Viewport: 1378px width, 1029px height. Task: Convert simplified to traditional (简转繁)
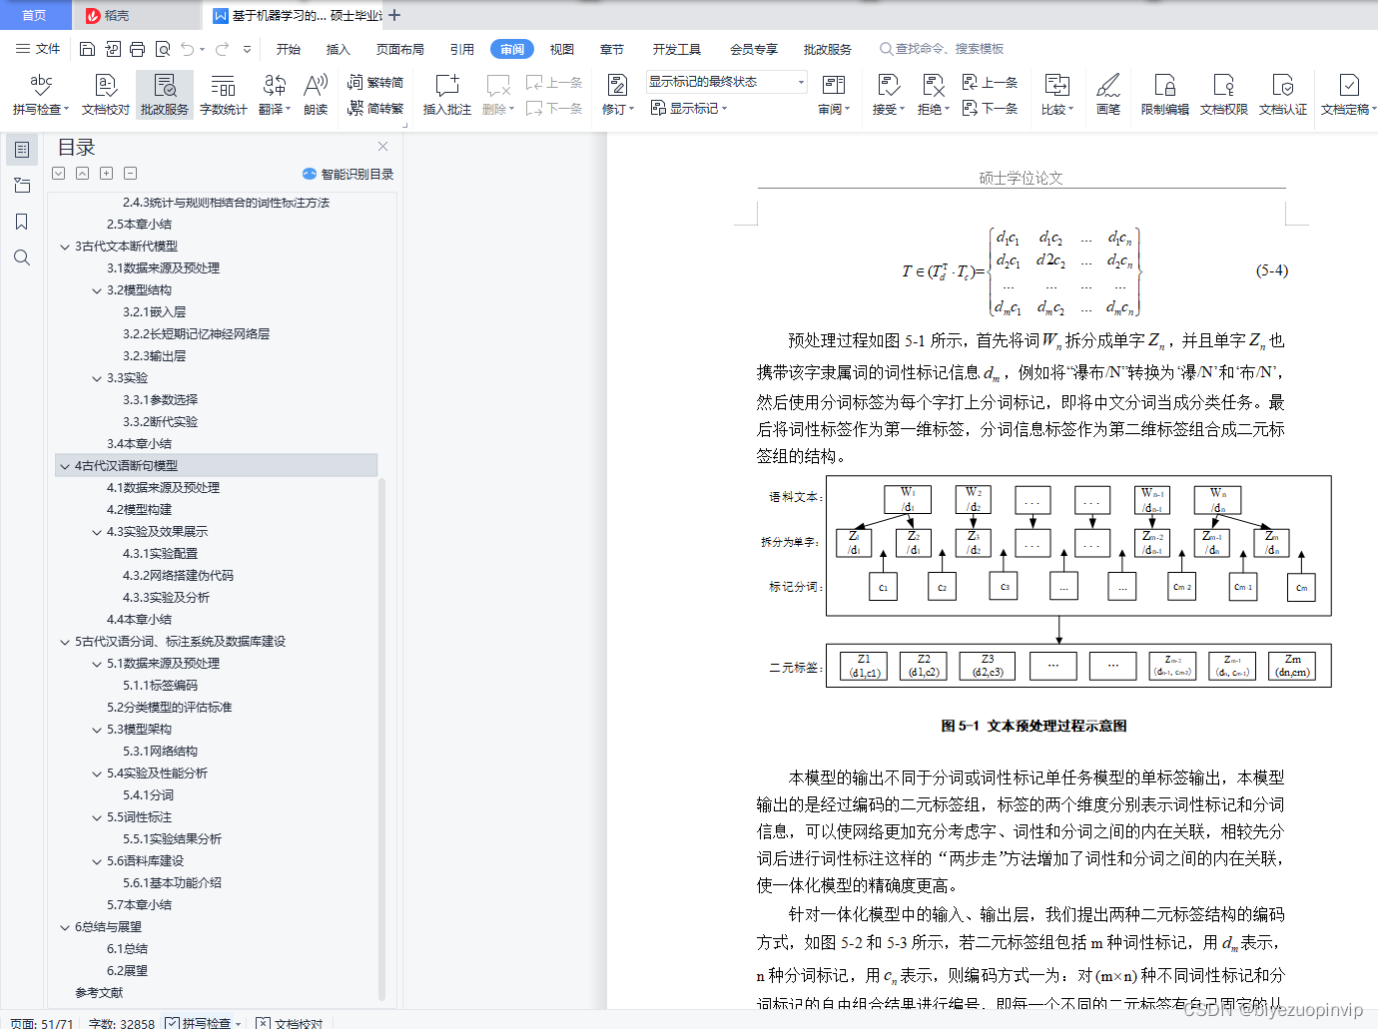coord(375,108)
